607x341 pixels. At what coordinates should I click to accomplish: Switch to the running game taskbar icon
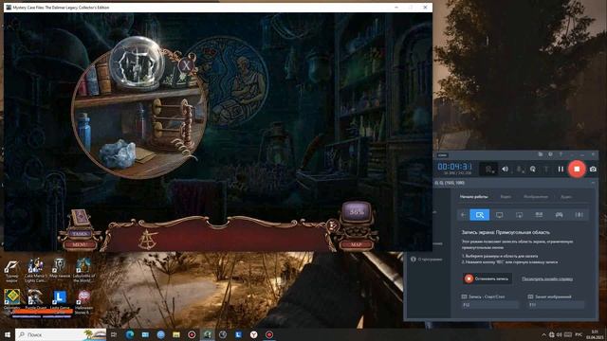pos(207,334)
